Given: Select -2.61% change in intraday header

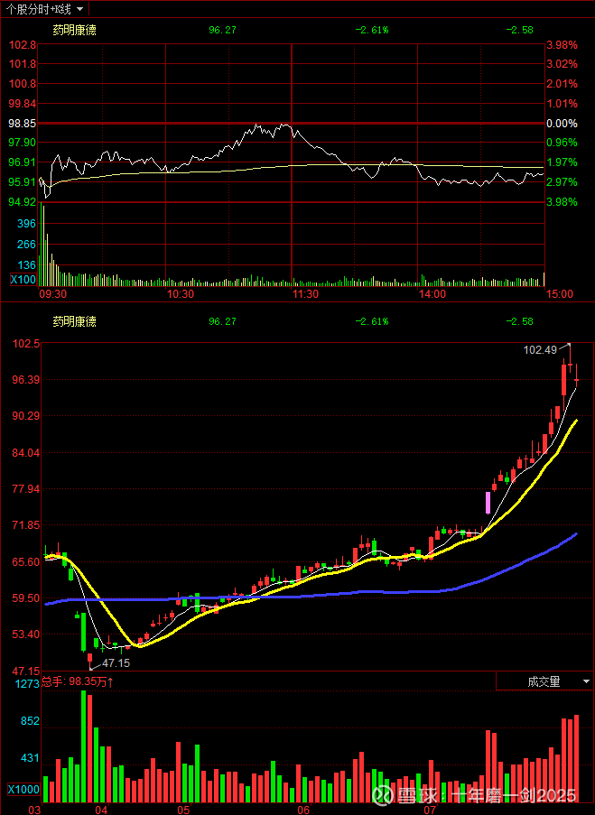Looking at the screenshot, I should (372, 30).
